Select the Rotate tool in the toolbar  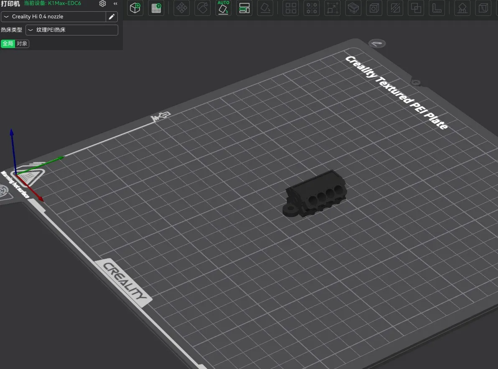point(202,8)
